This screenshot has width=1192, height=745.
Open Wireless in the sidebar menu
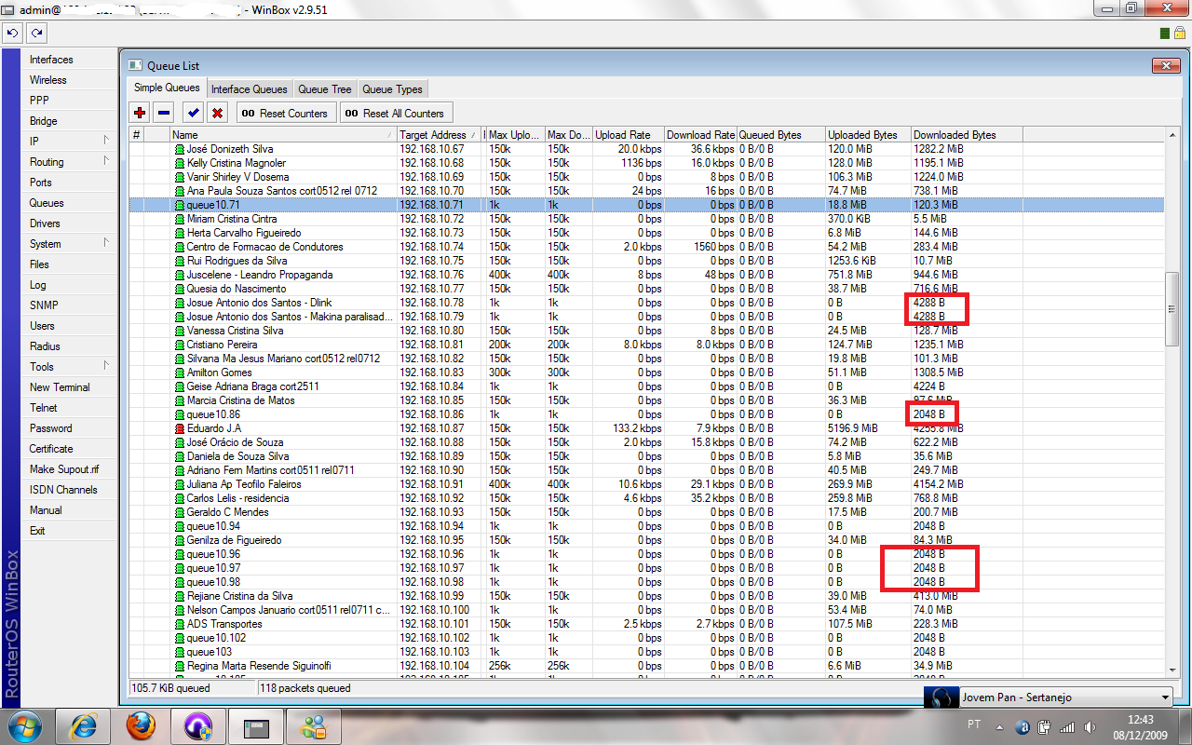48,80
